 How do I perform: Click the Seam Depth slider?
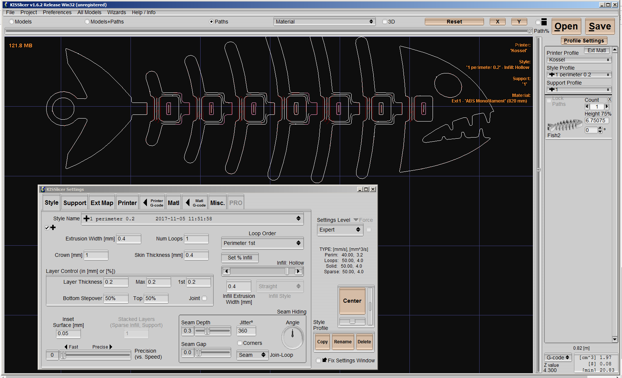213,331
